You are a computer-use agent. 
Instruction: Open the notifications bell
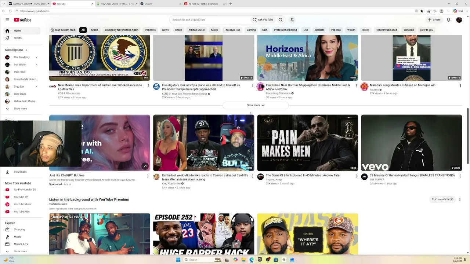point(448,20)
